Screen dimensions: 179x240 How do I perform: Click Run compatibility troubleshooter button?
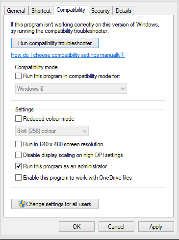(x=55, y=43)
